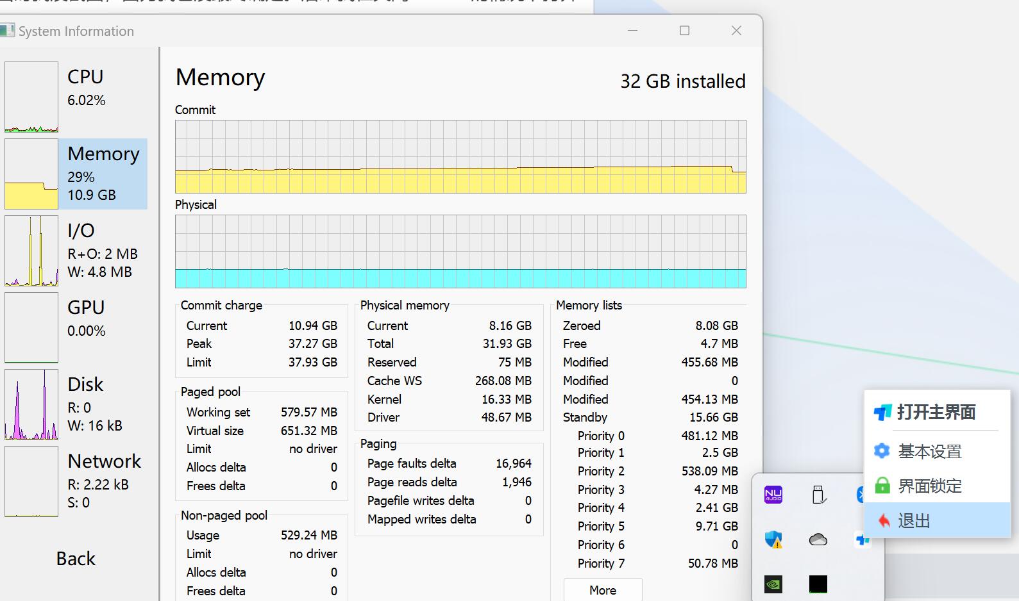This screenshot has height=601, width=1019.
Task: Click Non-paged pool Usage 529.24 MB
Action: coord(308,535)
